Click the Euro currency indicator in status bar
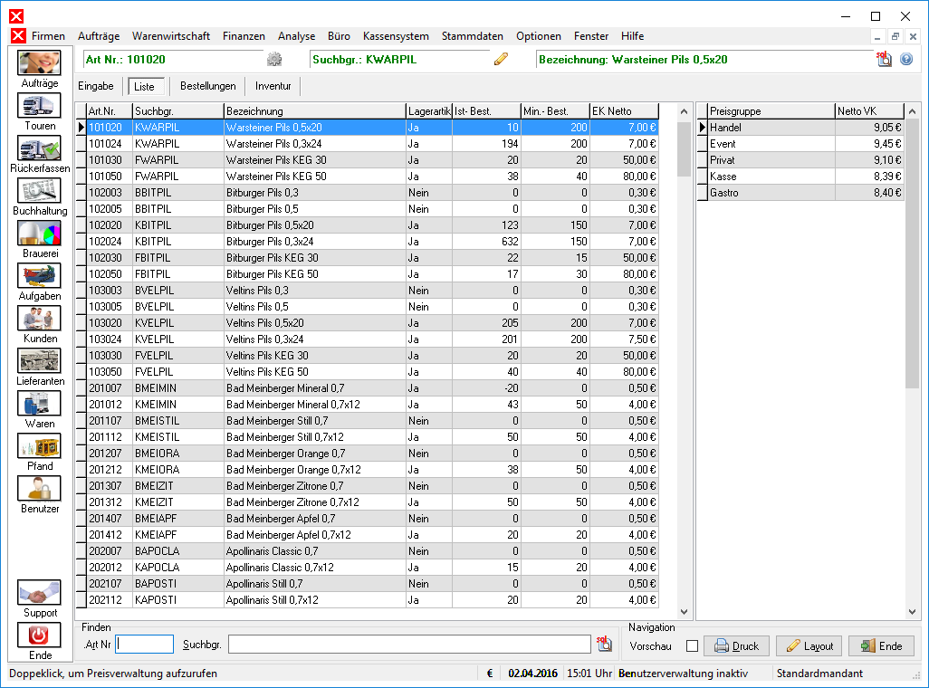Viewport: 929px width, 688px height. coord(490,674)
